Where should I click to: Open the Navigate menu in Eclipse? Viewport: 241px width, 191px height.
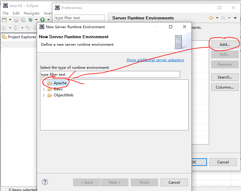[32, 13]
